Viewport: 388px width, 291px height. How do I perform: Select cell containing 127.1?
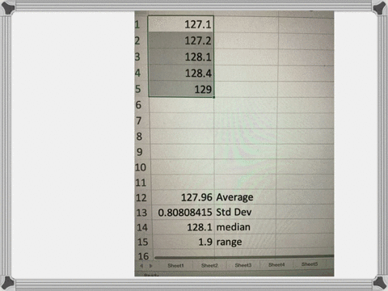point(181,24)
